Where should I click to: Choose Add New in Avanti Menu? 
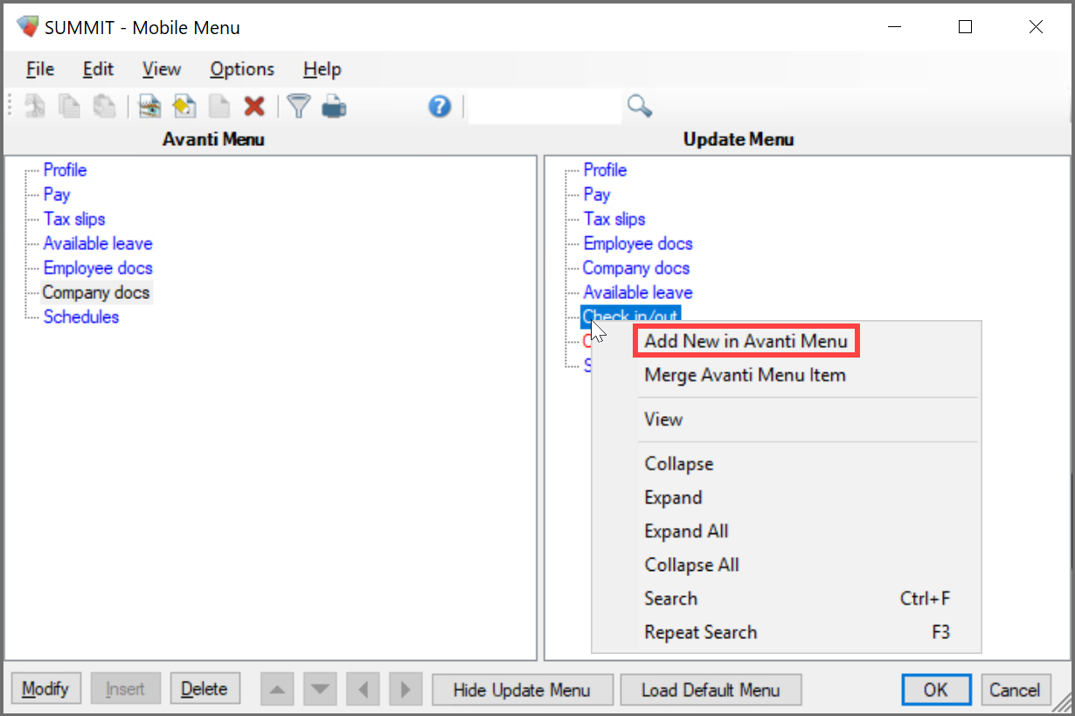(746, 341)
